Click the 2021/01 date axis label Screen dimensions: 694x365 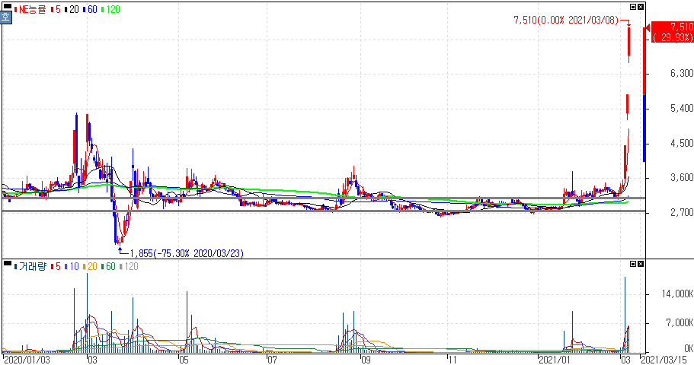coord(555,360)
